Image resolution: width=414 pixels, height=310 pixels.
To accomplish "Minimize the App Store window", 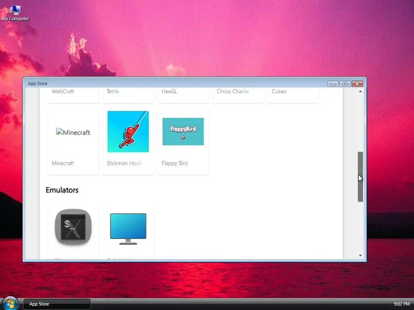I will click(x=333, y=84).
